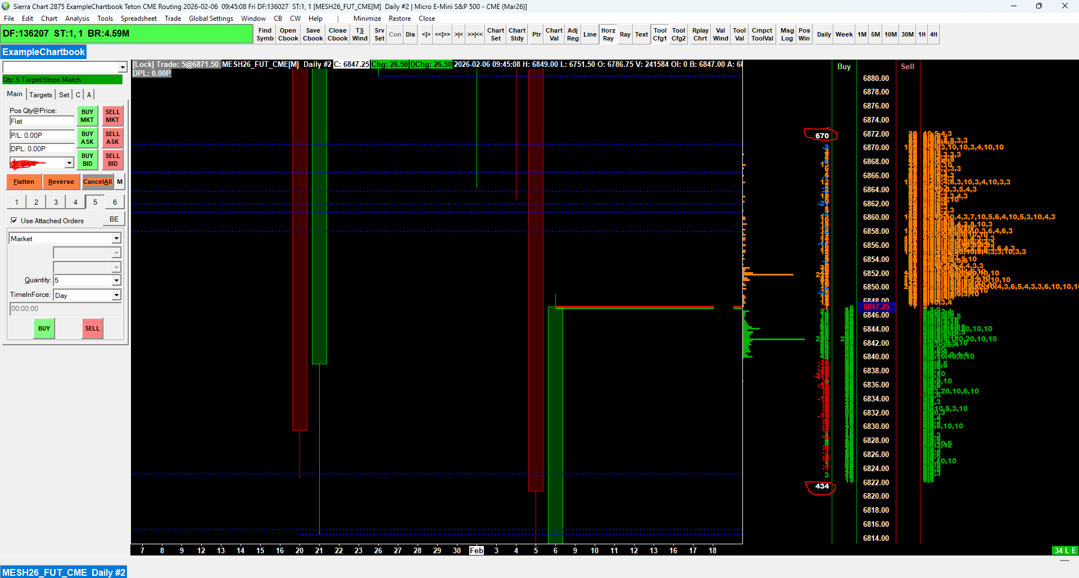Switch chart to Daily timeframe

coord(824,34)
